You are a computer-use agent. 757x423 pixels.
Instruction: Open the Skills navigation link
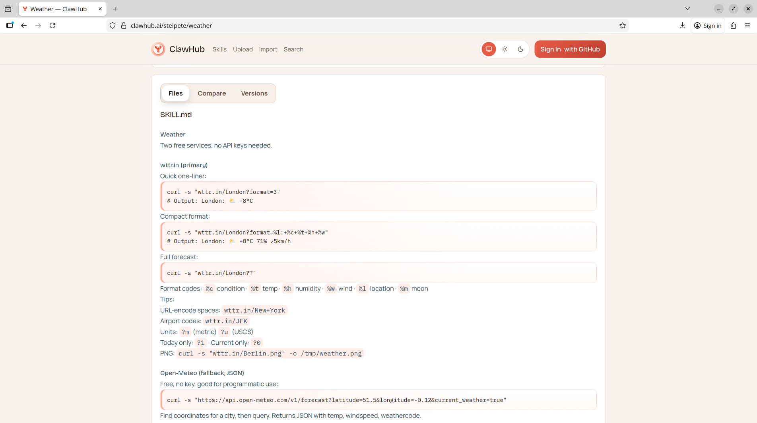(x=219, y=49)
